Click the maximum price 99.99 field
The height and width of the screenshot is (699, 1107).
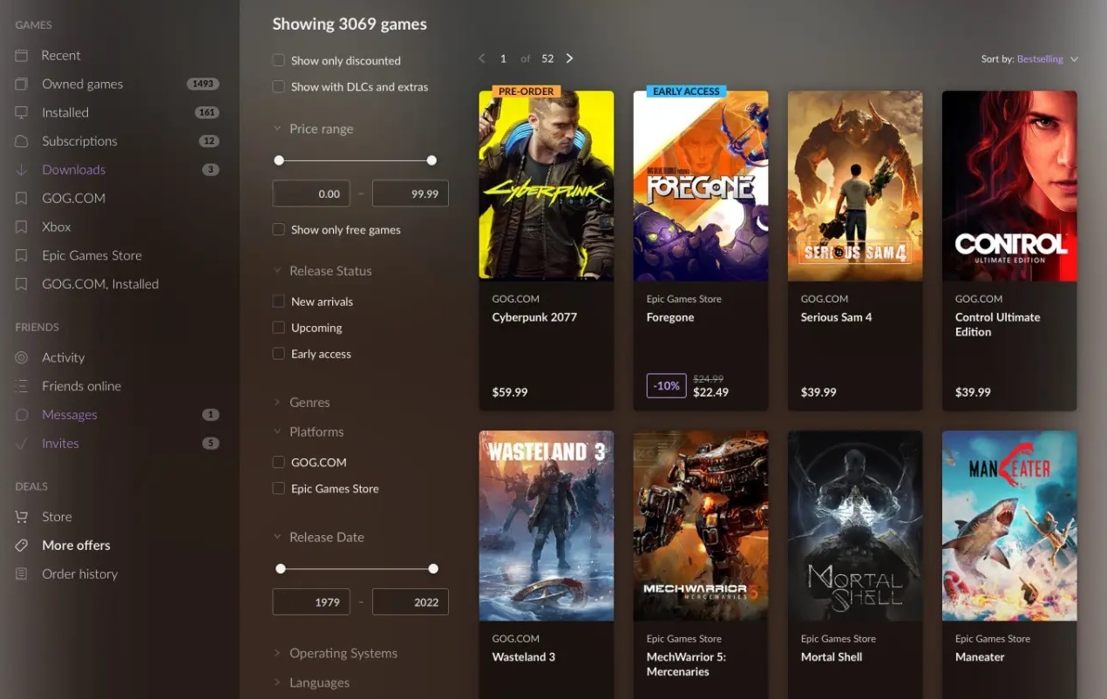411,193
